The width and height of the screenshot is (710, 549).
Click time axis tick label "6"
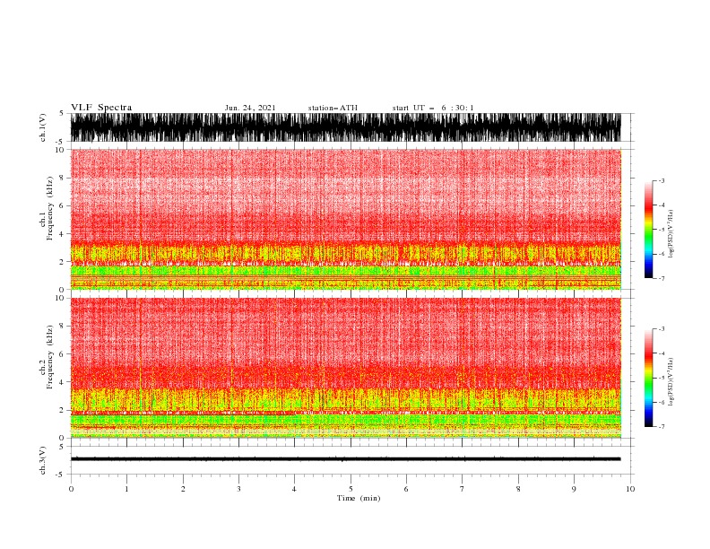pos(406,489)
